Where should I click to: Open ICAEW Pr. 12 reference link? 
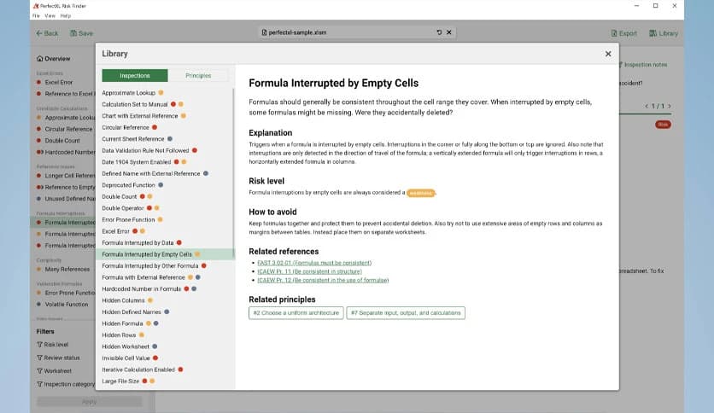coord(323,280)
